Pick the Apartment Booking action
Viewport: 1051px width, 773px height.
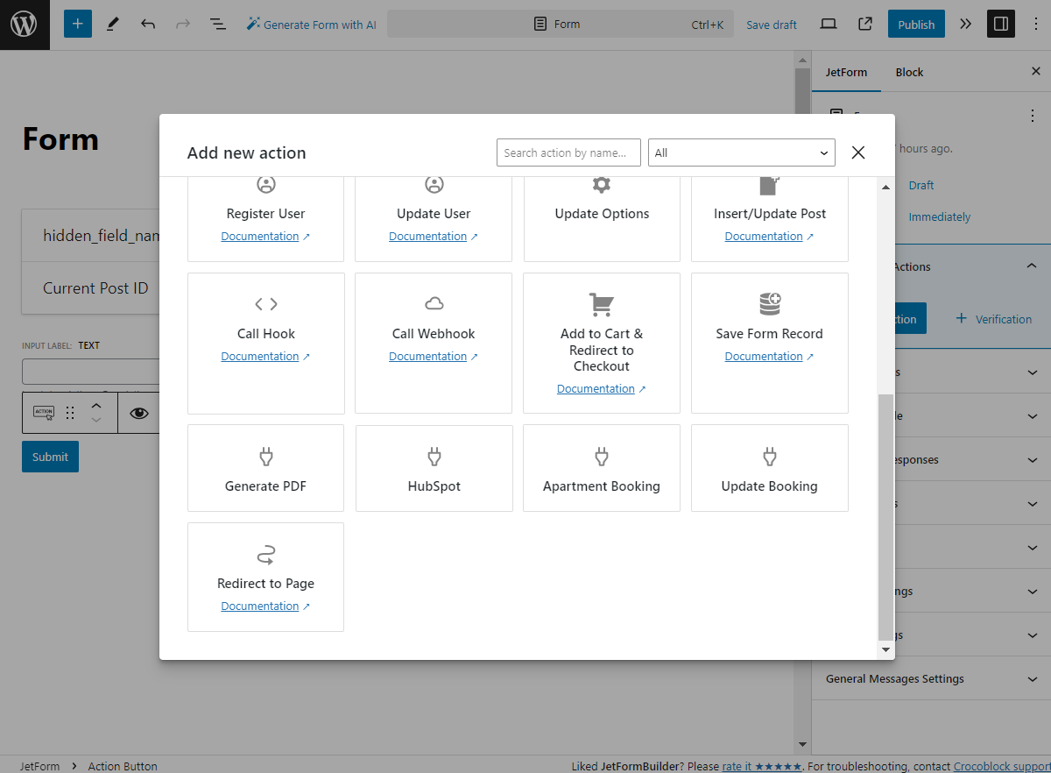pyautogui.click(x=601, y=467)
